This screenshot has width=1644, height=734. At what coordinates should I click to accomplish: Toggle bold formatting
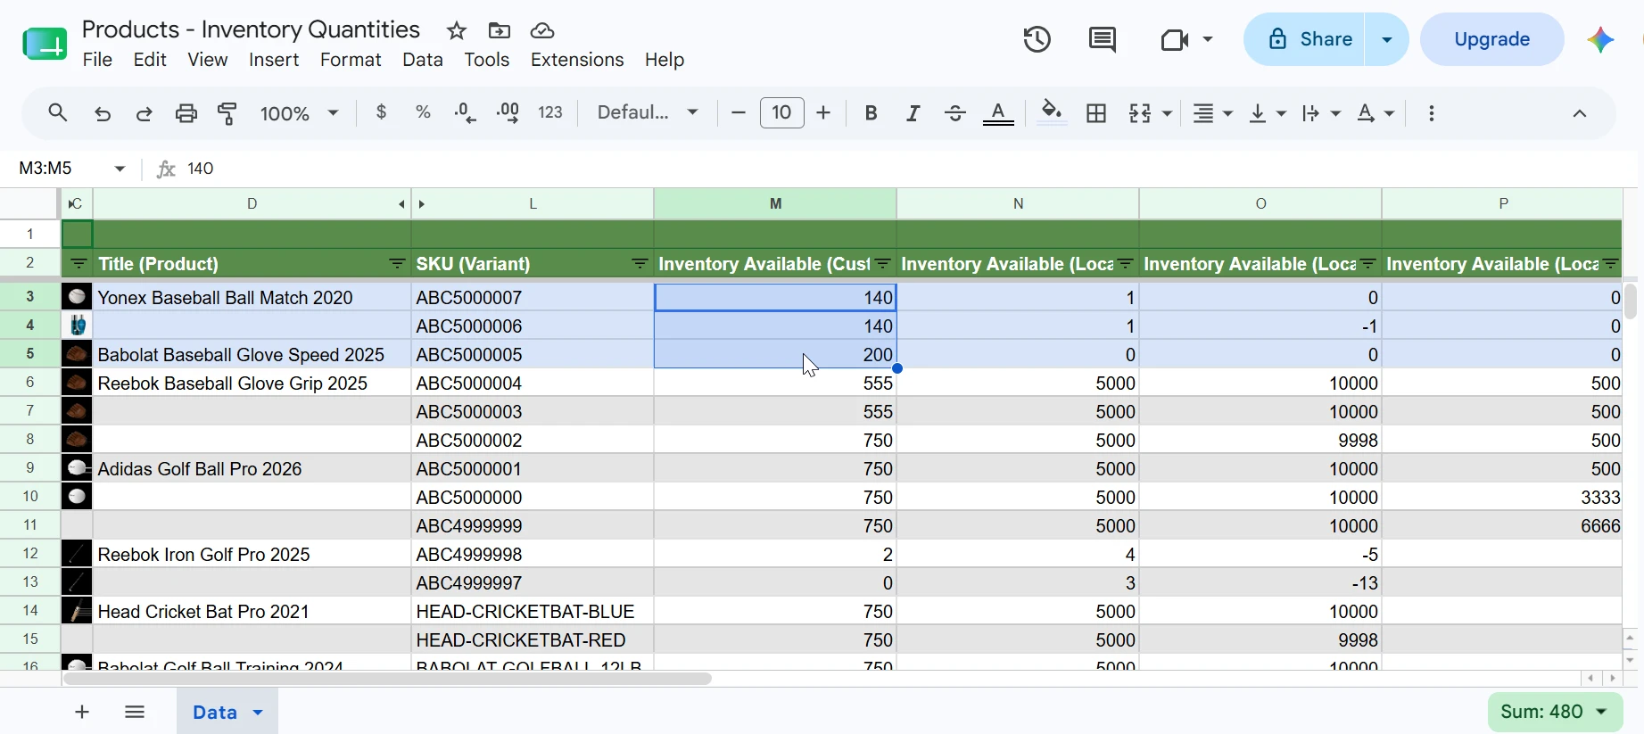coord(871,112)
